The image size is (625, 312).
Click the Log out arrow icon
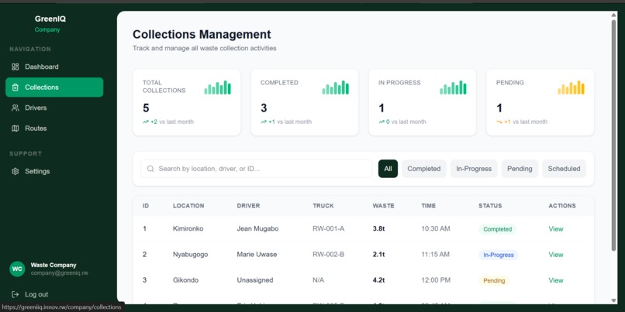[16, 294]
